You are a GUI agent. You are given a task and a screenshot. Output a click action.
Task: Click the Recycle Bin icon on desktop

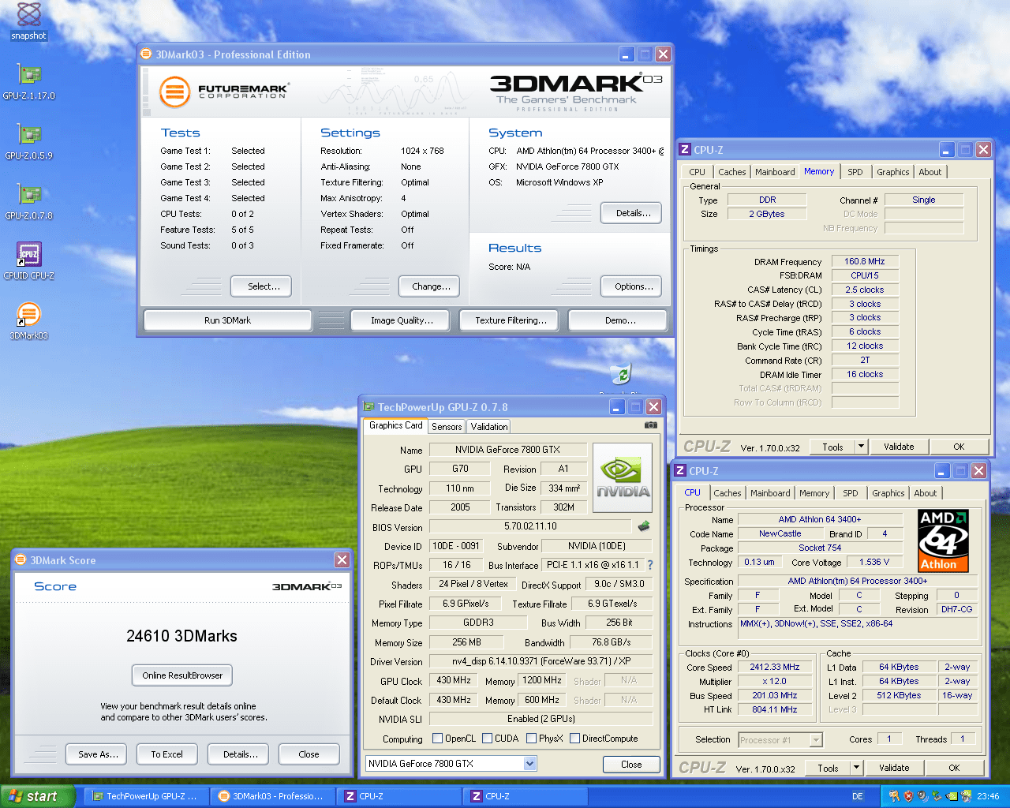[x=621, y=375]
